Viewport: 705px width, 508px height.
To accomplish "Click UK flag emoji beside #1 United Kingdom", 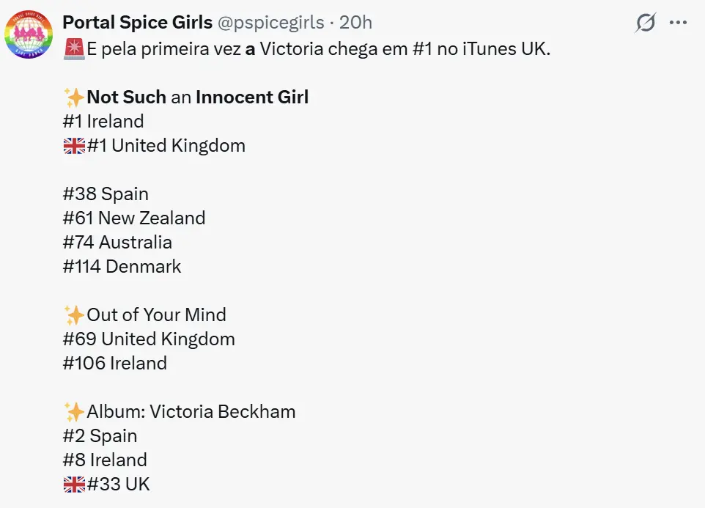I will [x=74, y=146].
